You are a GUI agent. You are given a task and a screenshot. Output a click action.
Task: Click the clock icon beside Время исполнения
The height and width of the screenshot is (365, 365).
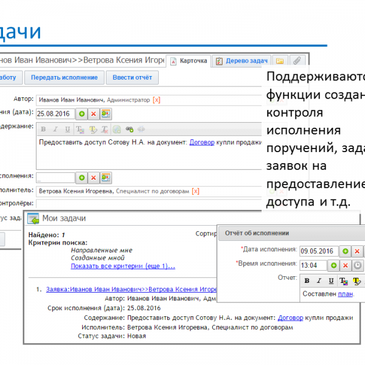tap(358, 266)
